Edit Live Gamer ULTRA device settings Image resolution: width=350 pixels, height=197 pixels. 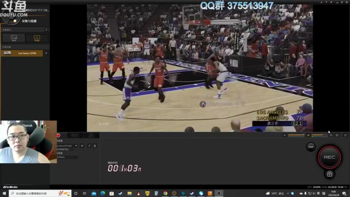(x=46, y=53)
